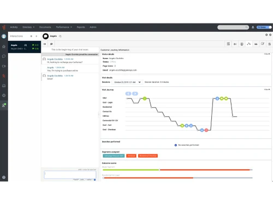Open notifications bell in top bar
The width and height of the screenshot is (273, 205).
click(x=253, y=27)
